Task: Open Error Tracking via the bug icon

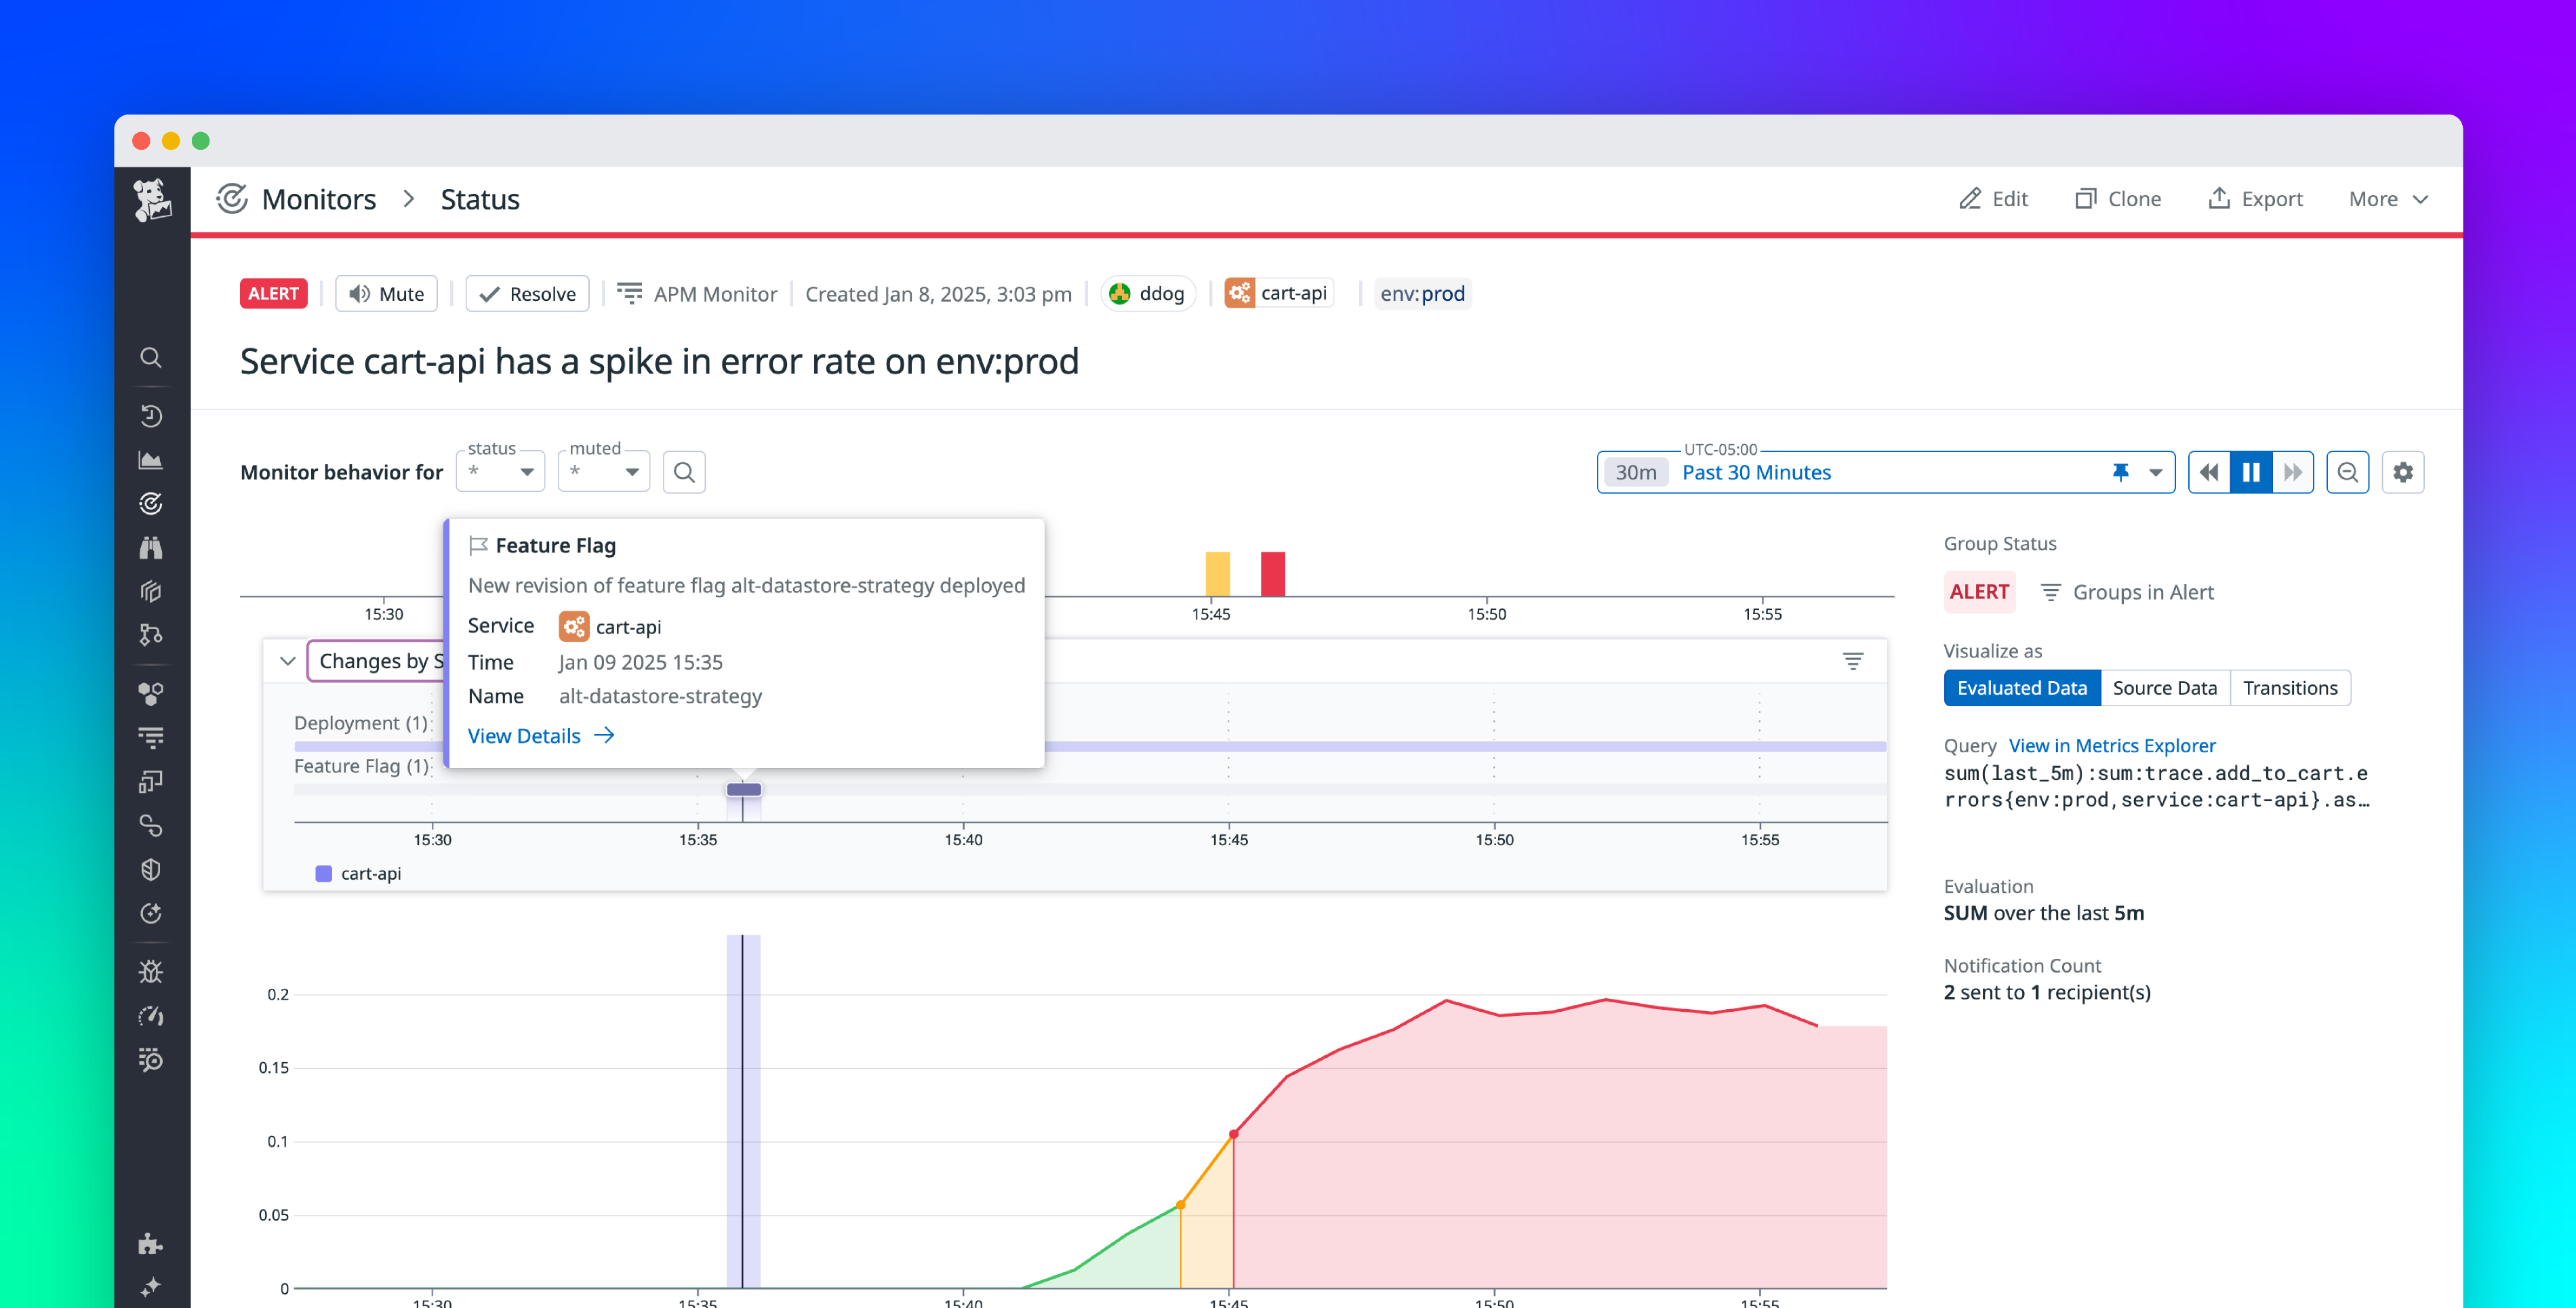Action: coord(152,971)
